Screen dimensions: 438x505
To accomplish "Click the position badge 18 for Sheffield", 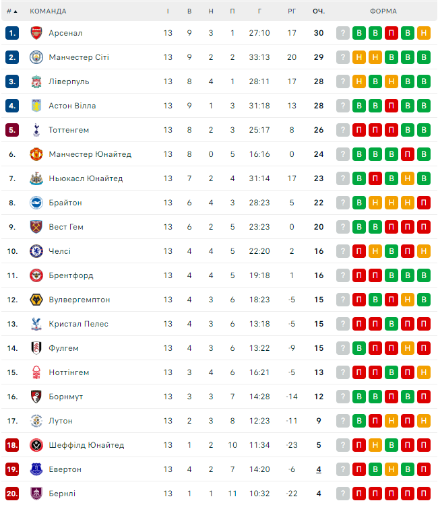I will tap(12, 445).
